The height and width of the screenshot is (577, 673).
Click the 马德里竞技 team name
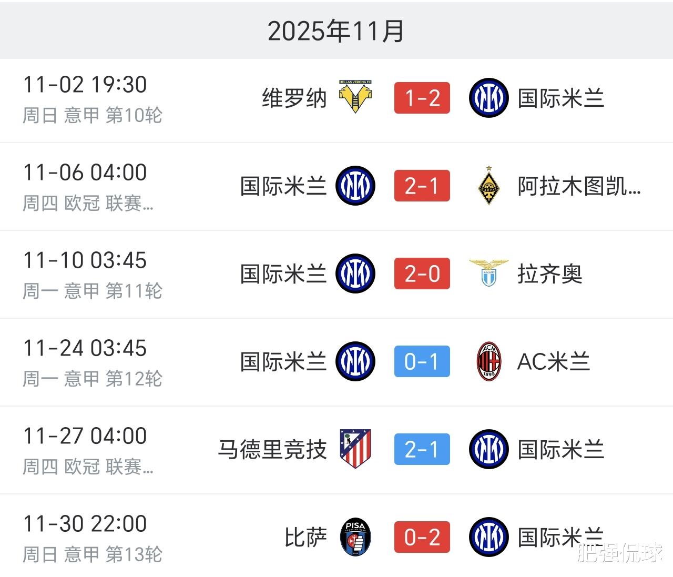coord(272,450)
